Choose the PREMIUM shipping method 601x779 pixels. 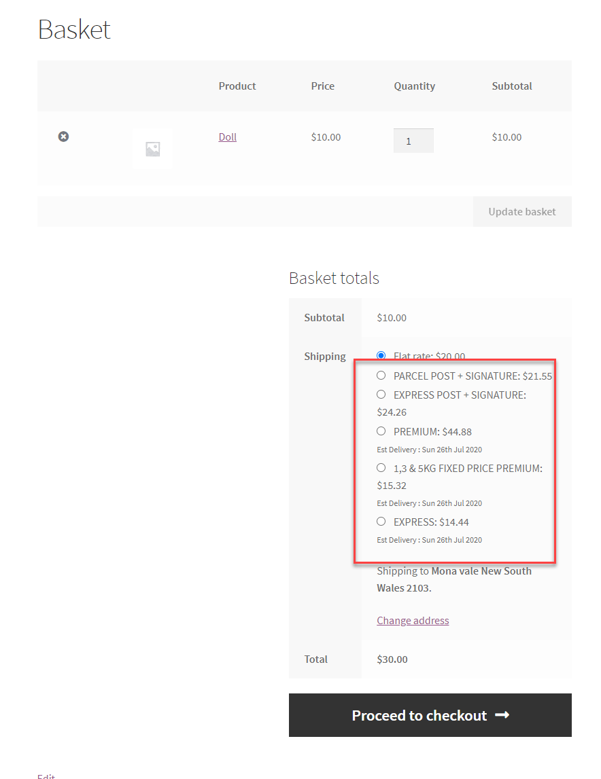[x=381, y=431]
